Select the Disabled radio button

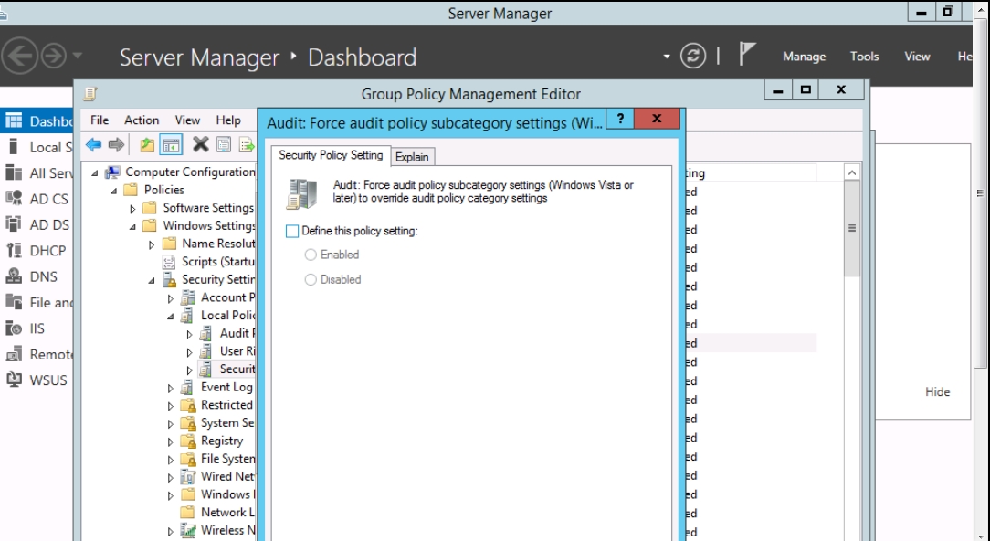pos(310,279)
